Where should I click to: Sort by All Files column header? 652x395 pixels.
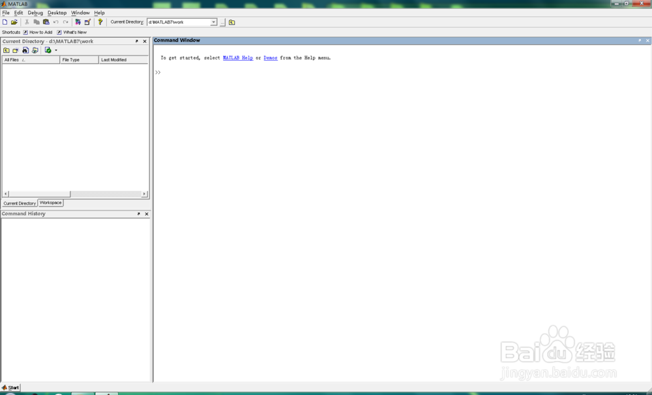coord(31,60)
